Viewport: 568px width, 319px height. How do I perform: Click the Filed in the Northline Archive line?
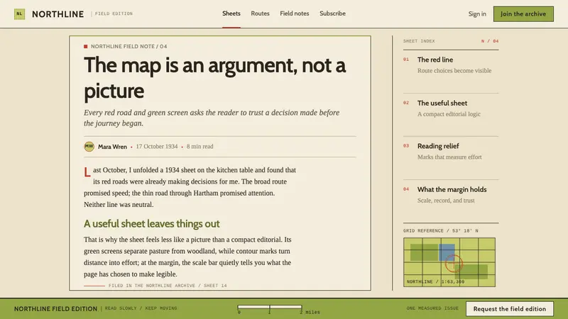tap(168, 286)
